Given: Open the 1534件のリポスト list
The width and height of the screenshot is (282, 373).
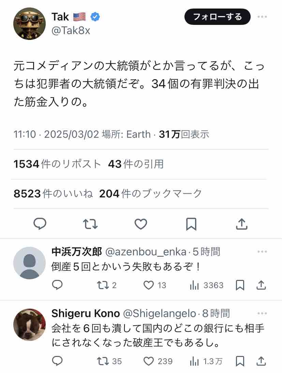Looking at the screenshot, I should click(x=57, y=164).
